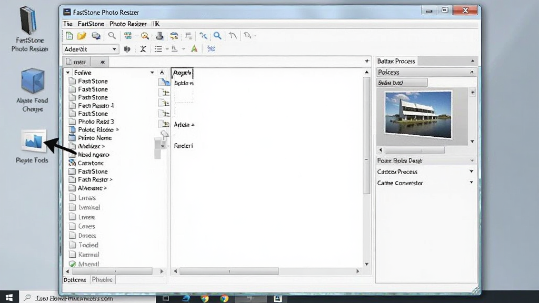Switch to the Dotterns bottom tab
The image size is (539, 303).
click(75, 280)
